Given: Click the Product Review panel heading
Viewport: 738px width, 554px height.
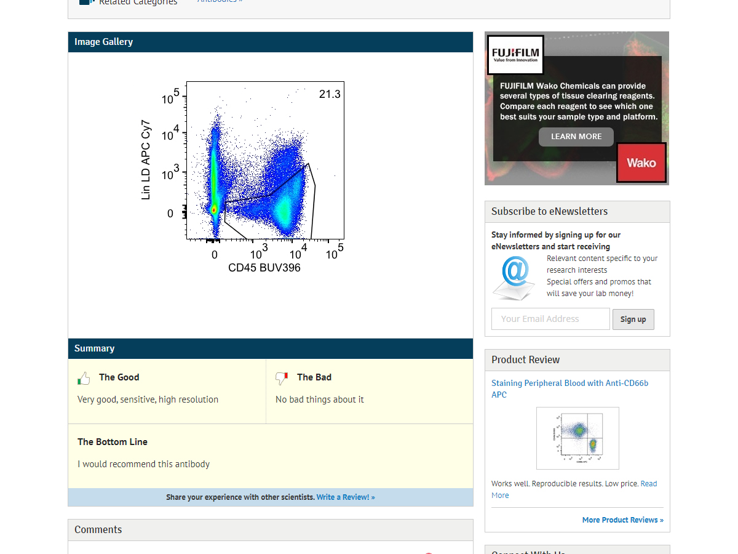Looking at the screenshot, I should (x=525, y=359).
